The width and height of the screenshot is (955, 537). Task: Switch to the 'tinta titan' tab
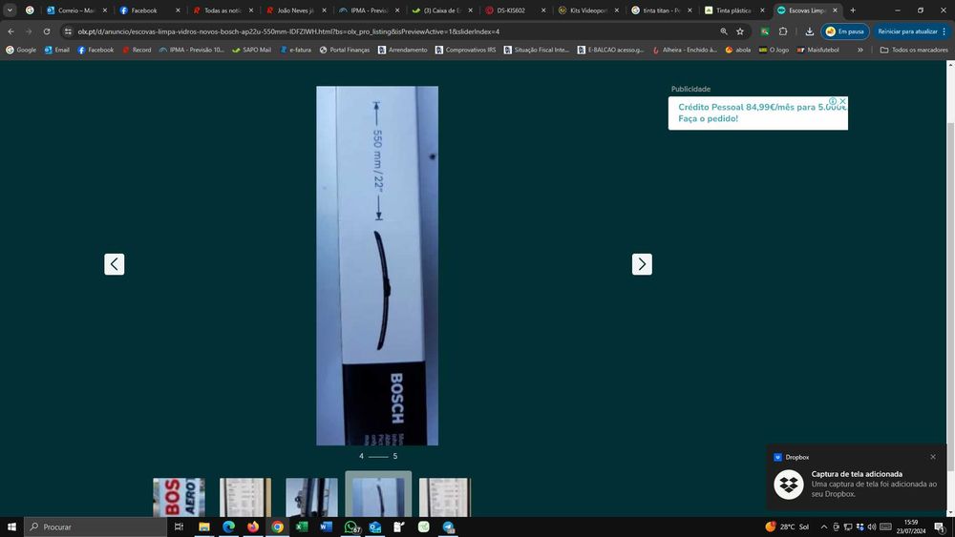[661, 10]
